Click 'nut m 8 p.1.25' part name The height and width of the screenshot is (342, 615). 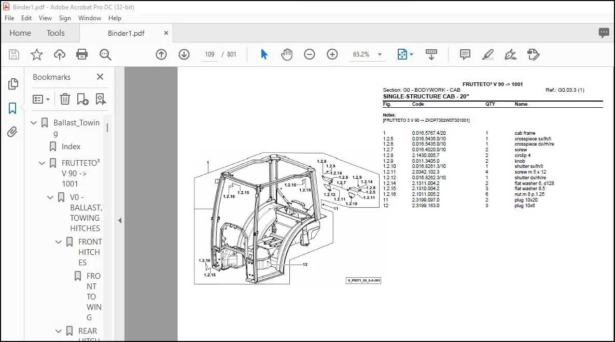529,194
